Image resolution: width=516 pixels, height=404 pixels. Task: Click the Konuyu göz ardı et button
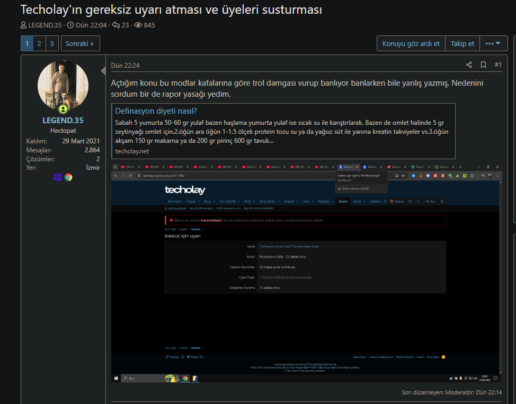[x=411, y=43]
